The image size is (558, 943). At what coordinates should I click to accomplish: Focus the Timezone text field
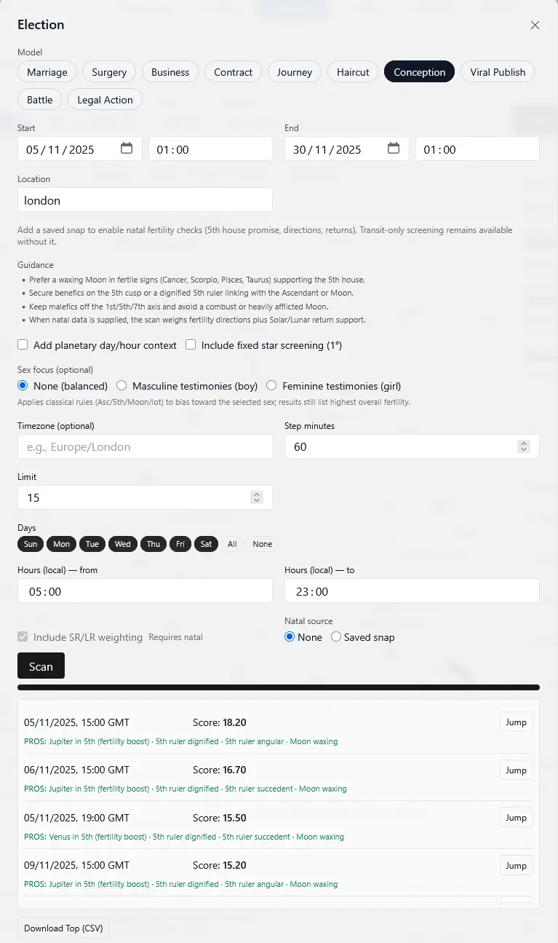pyautogui.click(x=145, y=446)
